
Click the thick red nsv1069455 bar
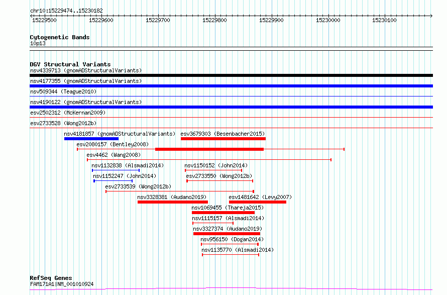223,213
